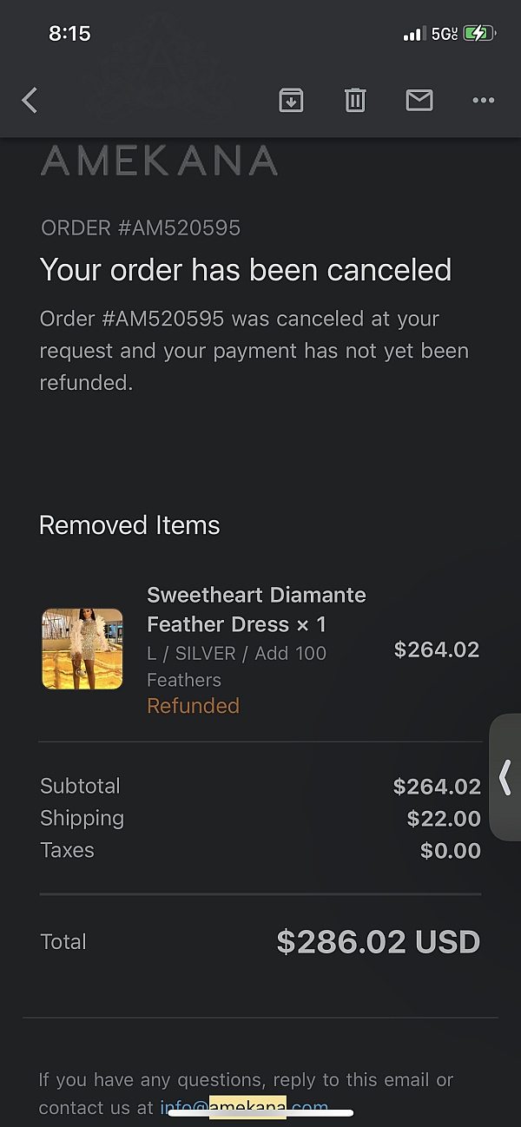Tap the 5G network indicator
Screen dimensions: 521x1127
tap(443, 34)
